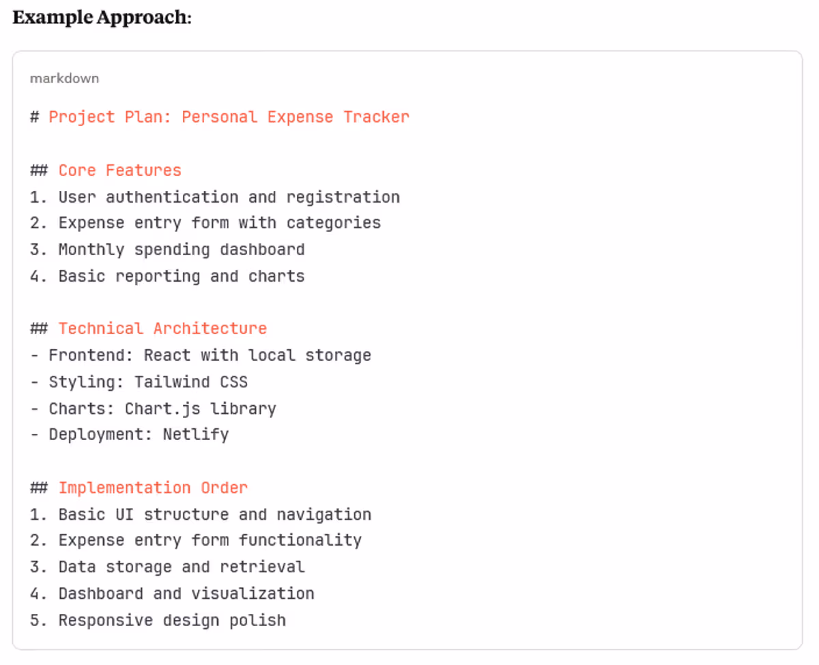Click the single "#" before Project Plan
The width and height of the screenshot is (819, 665).
(34, 117)
